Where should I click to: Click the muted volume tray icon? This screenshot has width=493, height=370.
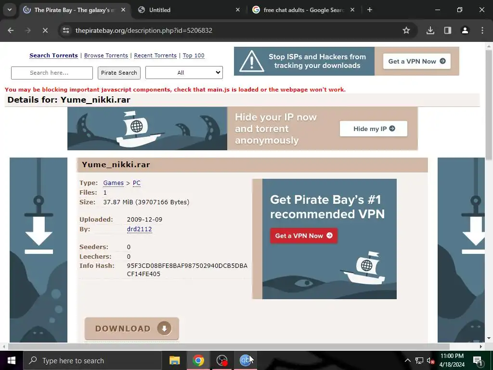430,360
